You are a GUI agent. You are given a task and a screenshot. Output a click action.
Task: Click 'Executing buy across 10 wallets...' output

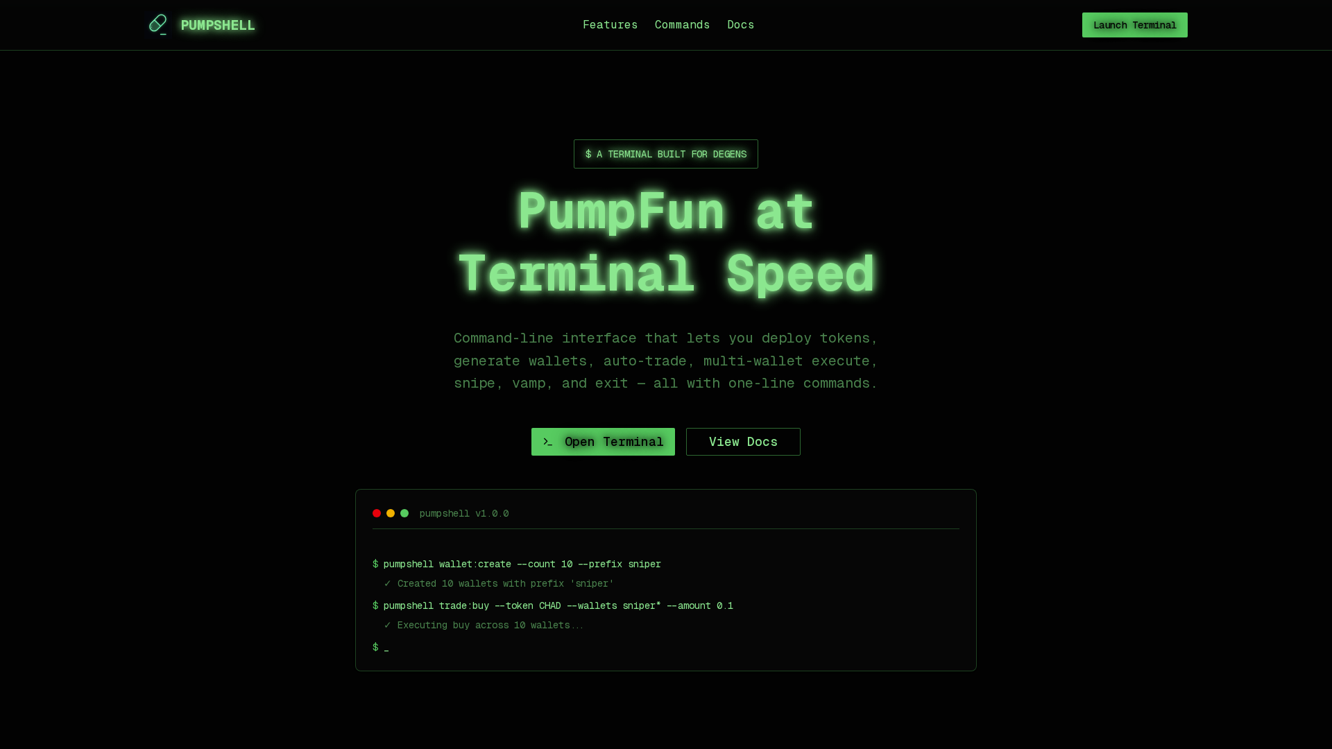[484, 626]
